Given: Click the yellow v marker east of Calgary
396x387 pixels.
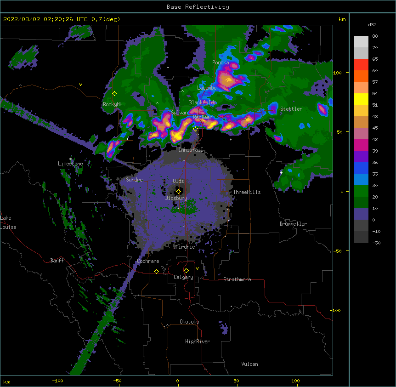Looking at the screenshot, I should pos(197,268).
